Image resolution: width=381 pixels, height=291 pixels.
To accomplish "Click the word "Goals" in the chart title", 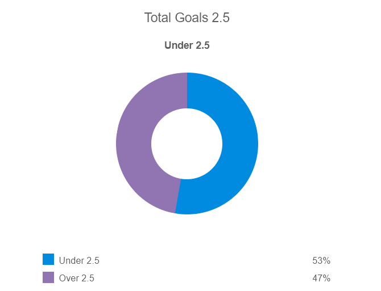I will click(x=191, y=18).
